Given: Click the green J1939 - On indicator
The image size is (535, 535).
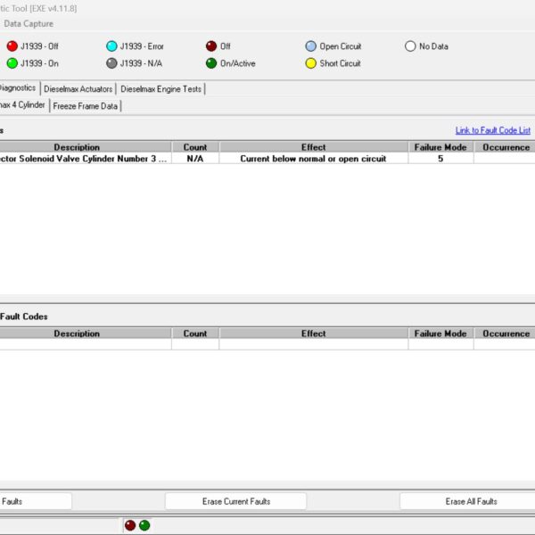Looking at the screenshot, I should tap(12, 63).
